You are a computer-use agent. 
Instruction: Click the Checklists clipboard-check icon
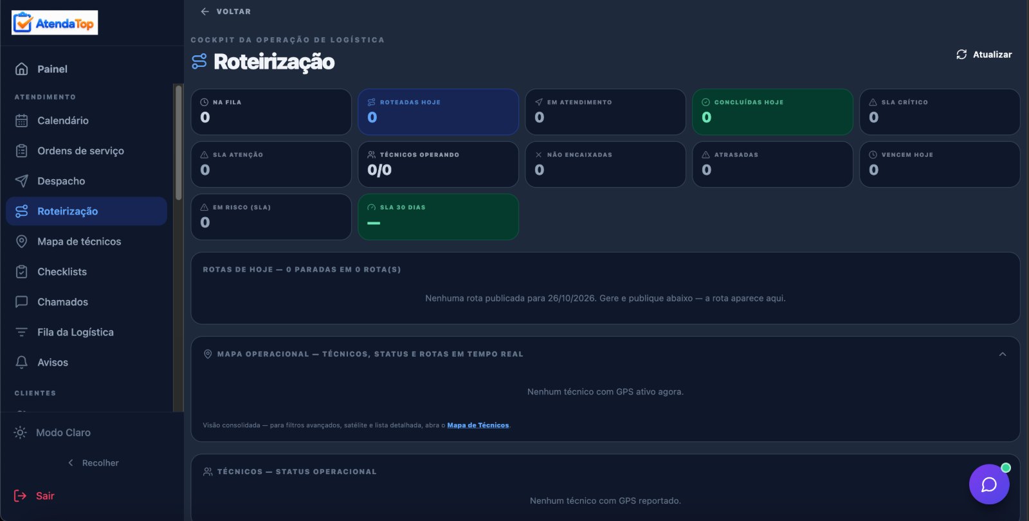click(x=21, y=271)
